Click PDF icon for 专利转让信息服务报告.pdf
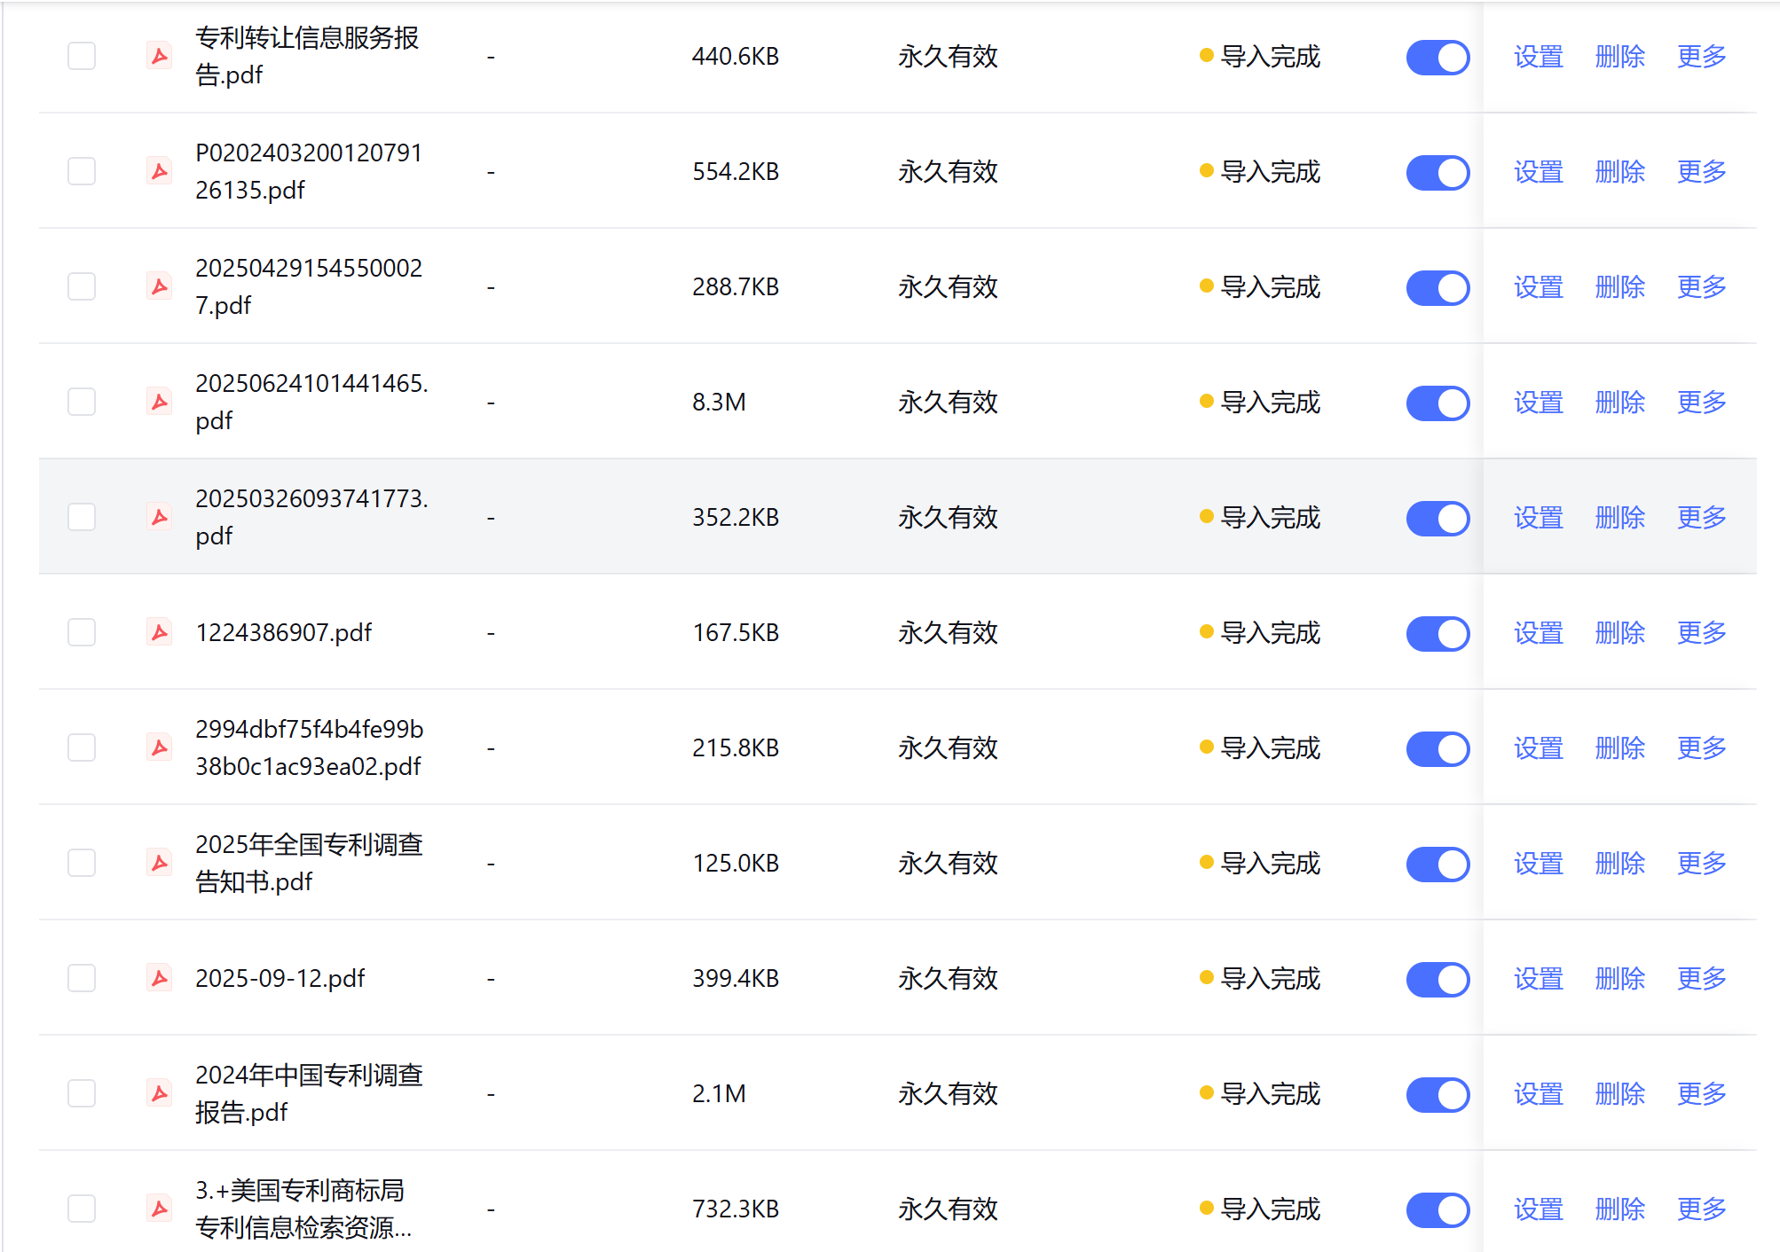Viewport: 1780px width, 1252px height. 160,57
